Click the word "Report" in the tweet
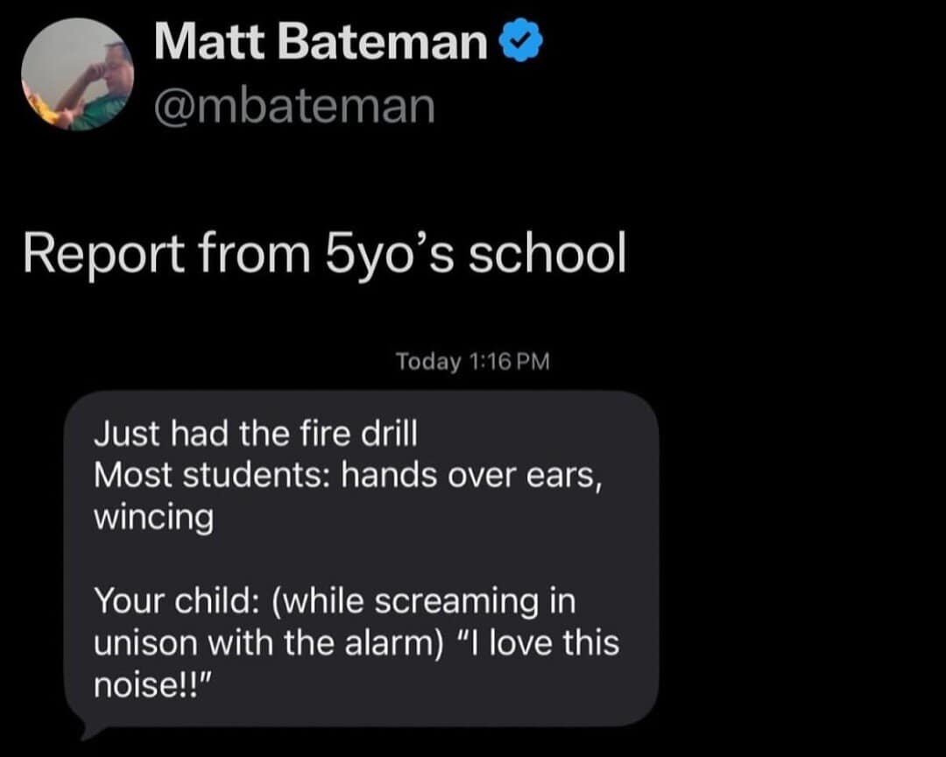Screen dimensions: 946x757 (x=103, y=254)
